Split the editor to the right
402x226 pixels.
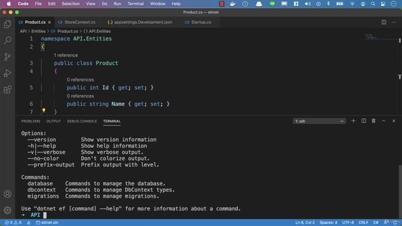click(384, 23)
